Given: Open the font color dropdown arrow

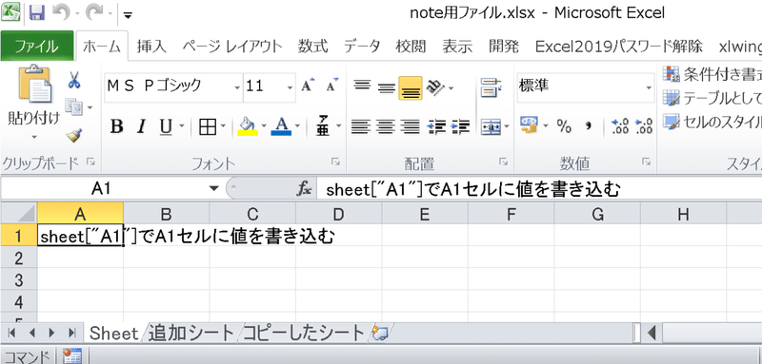Looking at the screenshot, I should coord(297,127).
